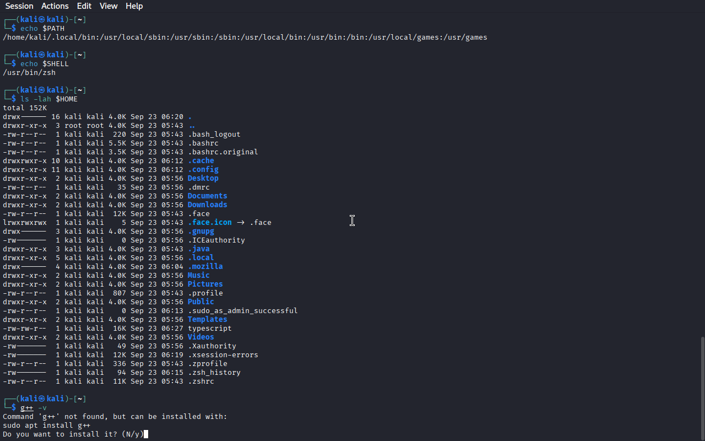Viewport: 705px width, 441px height.
Task: Click the Documents directory entry
Action: click(x=207, y=196)
